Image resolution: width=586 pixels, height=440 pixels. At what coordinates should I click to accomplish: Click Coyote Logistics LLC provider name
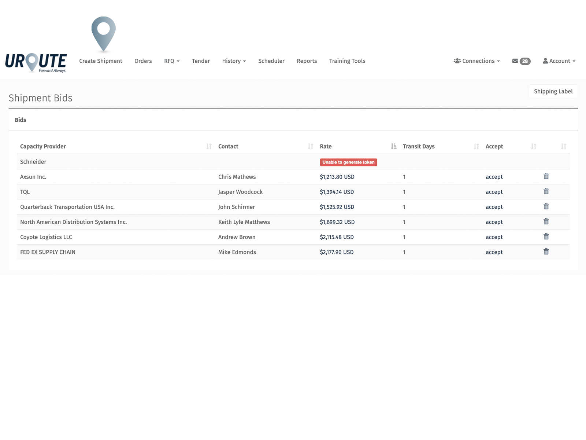46,237
